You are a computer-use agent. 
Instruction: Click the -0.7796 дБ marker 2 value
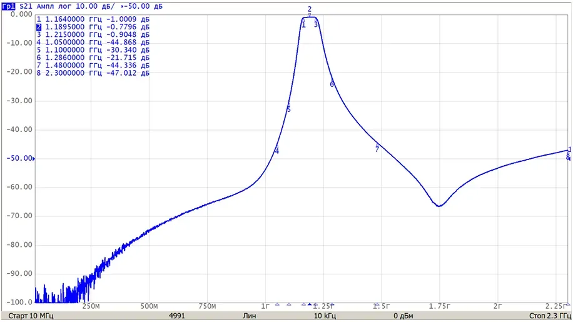[x=128, y=27]
